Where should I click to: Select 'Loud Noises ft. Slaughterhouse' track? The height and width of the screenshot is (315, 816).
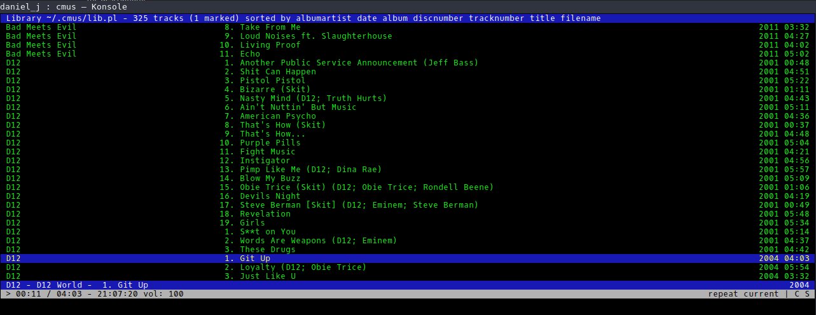[x=408, y=36]
